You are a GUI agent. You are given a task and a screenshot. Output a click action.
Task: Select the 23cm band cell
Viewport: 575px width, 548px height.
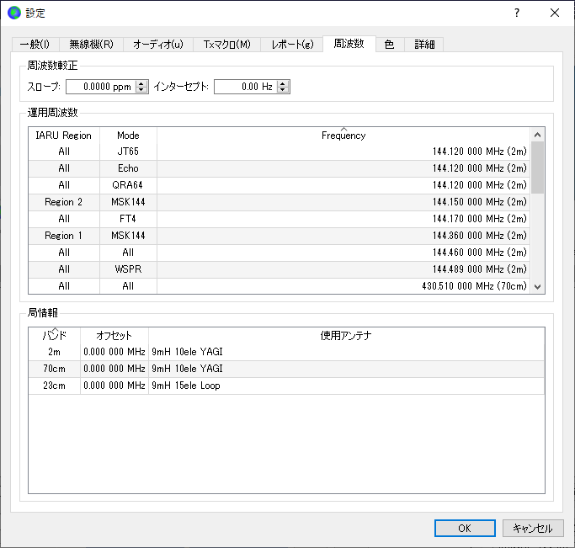point(54,386)
